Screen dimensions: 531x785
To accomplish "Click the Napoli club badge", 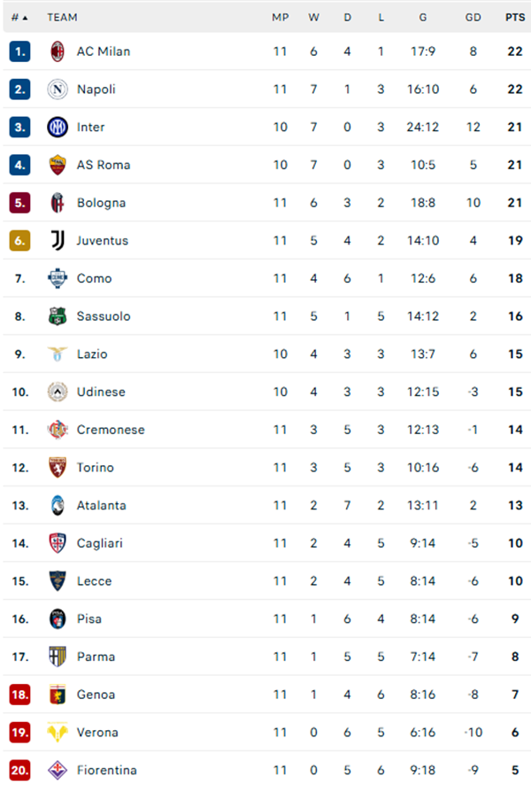I will coord(56,89).
